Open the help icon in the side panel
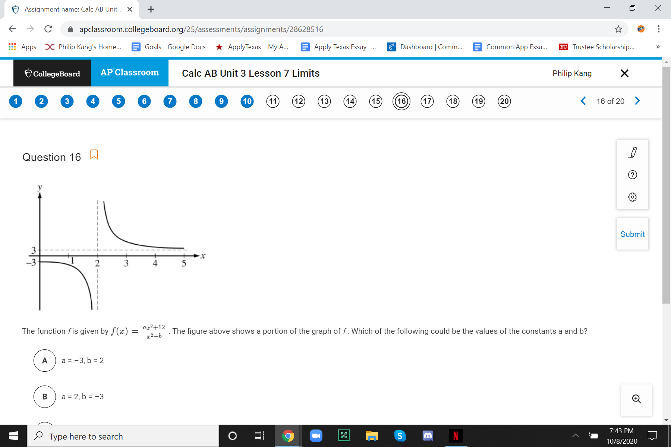Viewport: 671px width, 447px height. click(x=632, y=174)
